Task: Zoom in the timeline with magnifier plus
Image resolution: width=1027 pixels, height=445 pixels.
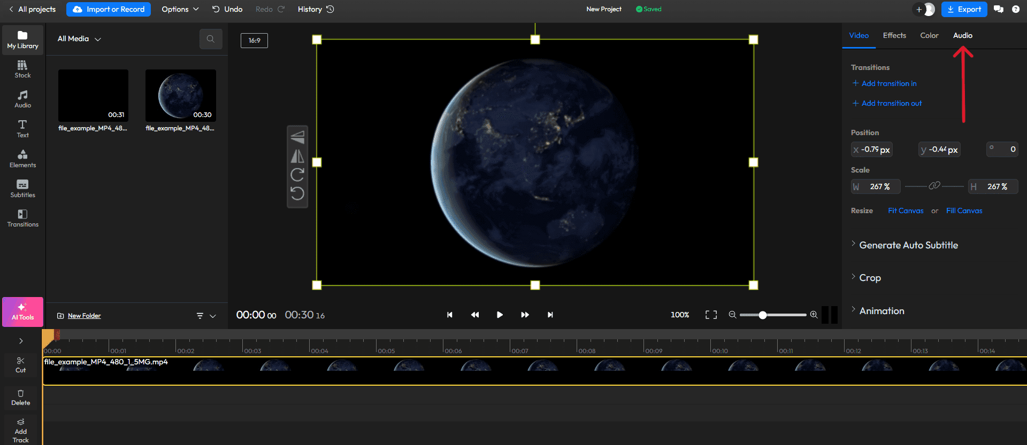Action: [814, 315]
